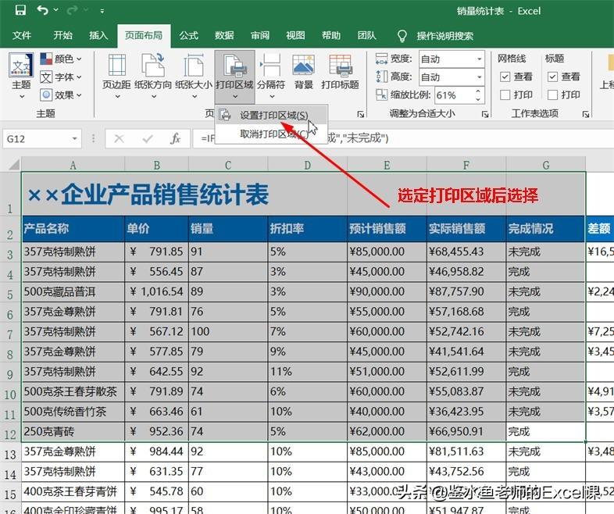Viewport: 614px width, 514px height.
Task: Open the 调整为合适大小 dialog launcher
Action: [485, 114]
